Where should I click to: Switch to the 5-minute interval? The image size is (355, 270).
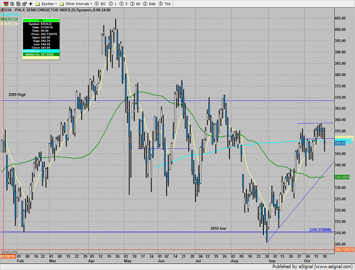click(123, 4)
